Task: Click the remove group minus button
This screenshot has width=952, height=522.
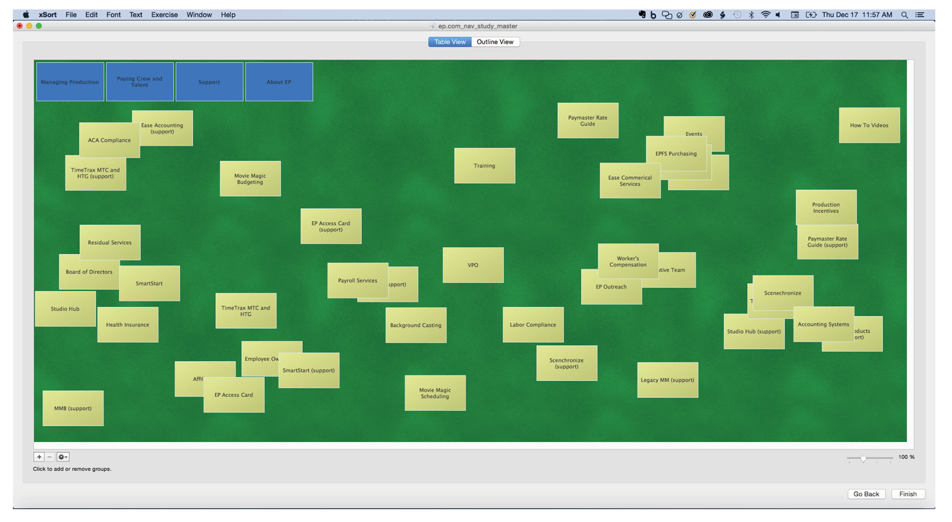Action: click(x=50, y=457)
